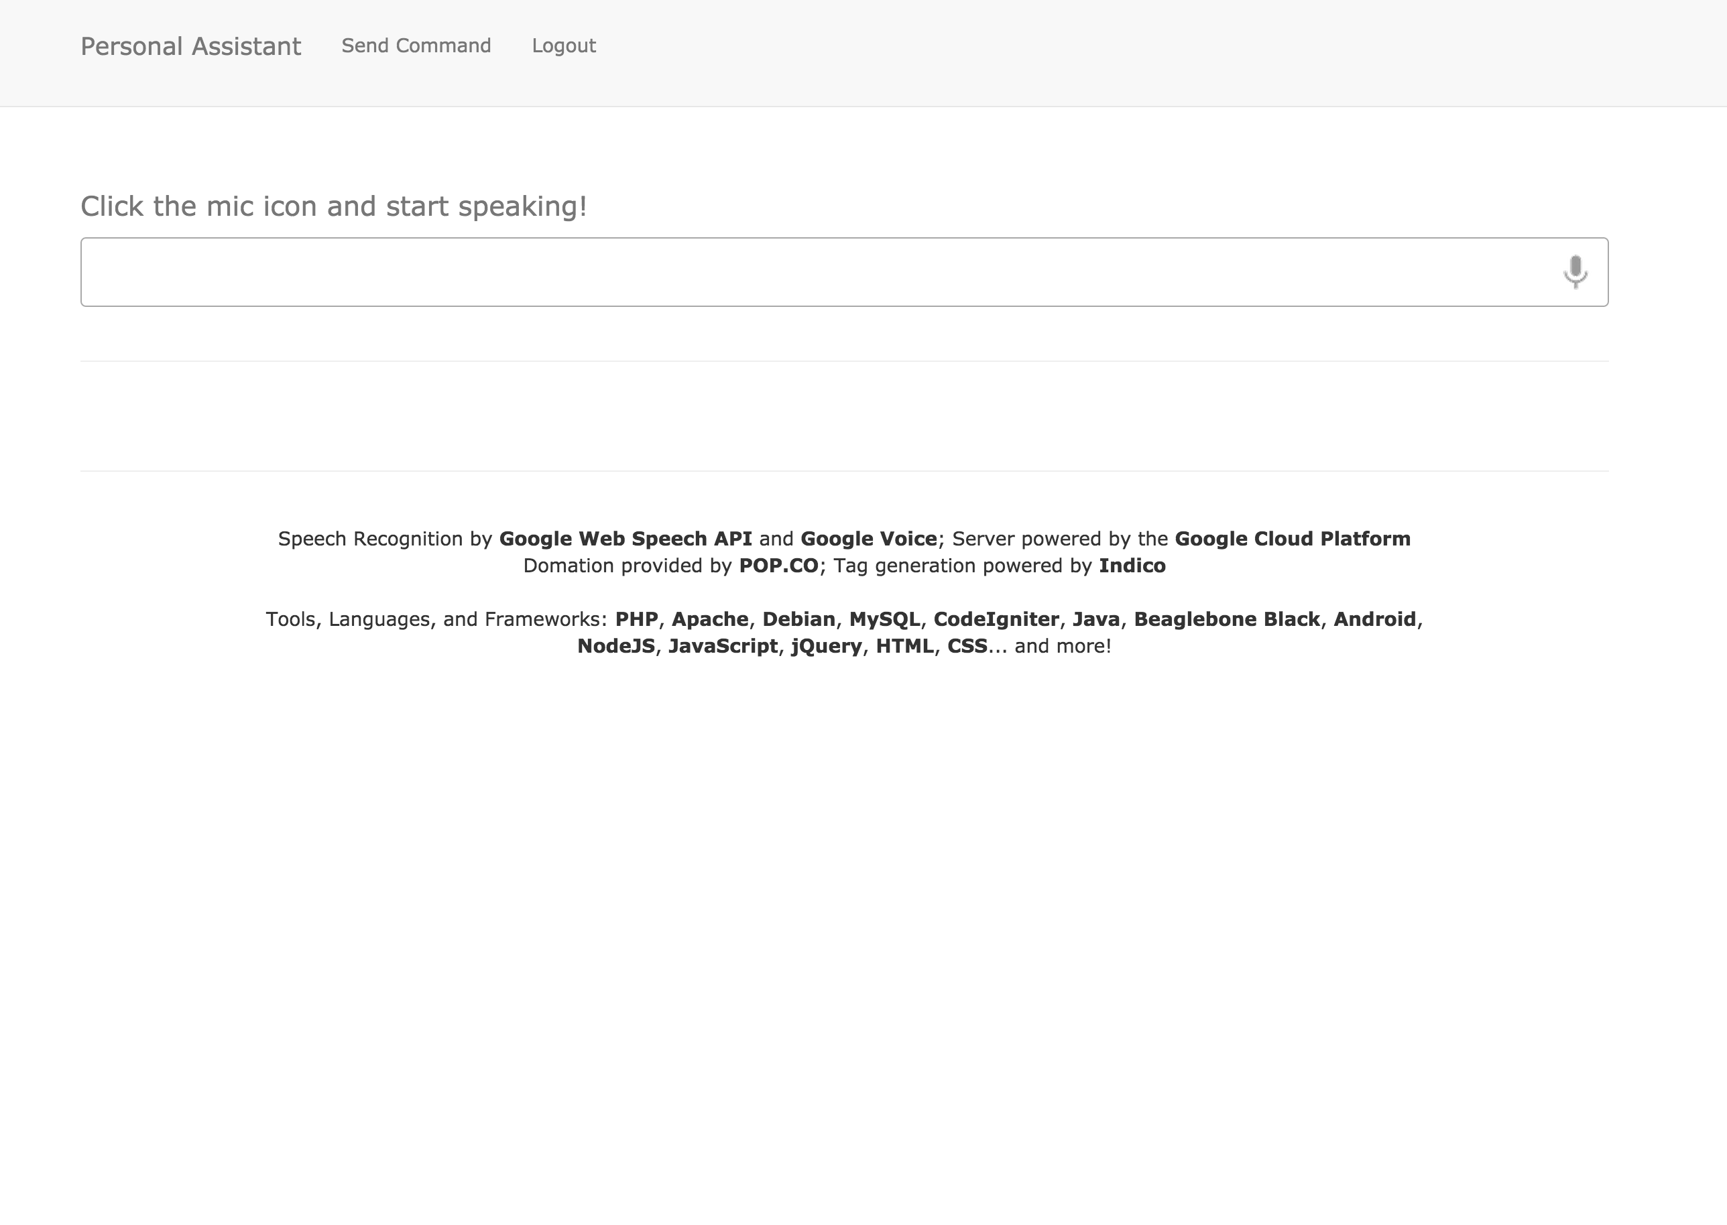Click the bold POP.CO text
This screenshot has height=1225, width=1727.
(778, 566)
